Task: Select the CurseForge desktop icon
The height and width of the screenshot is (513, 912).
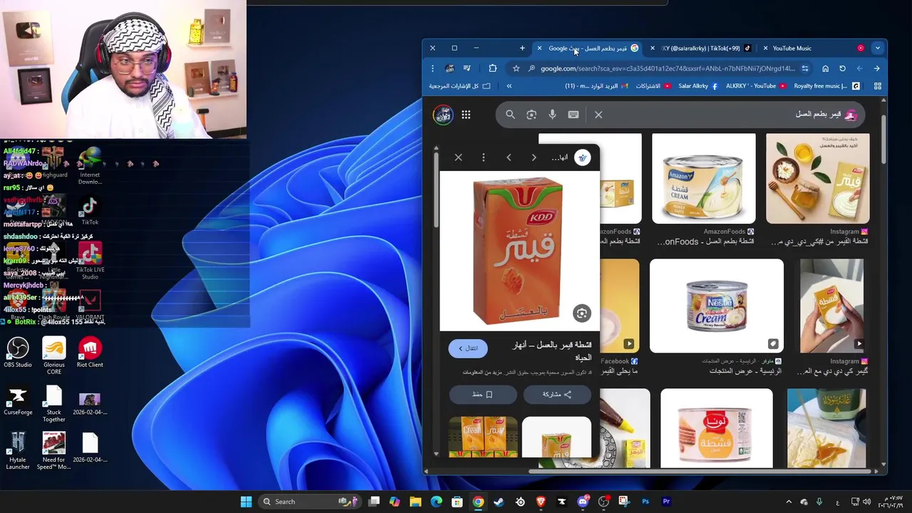Action: (18, 401)
